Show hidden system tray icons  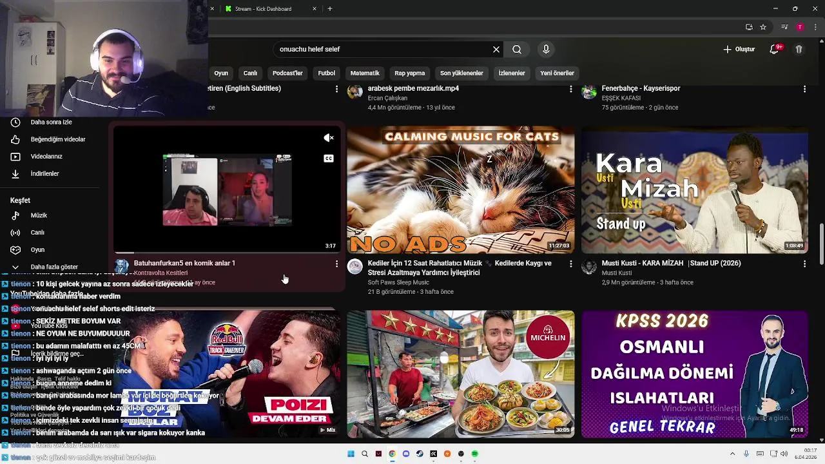pyautogui.click(x=733, y=454)
